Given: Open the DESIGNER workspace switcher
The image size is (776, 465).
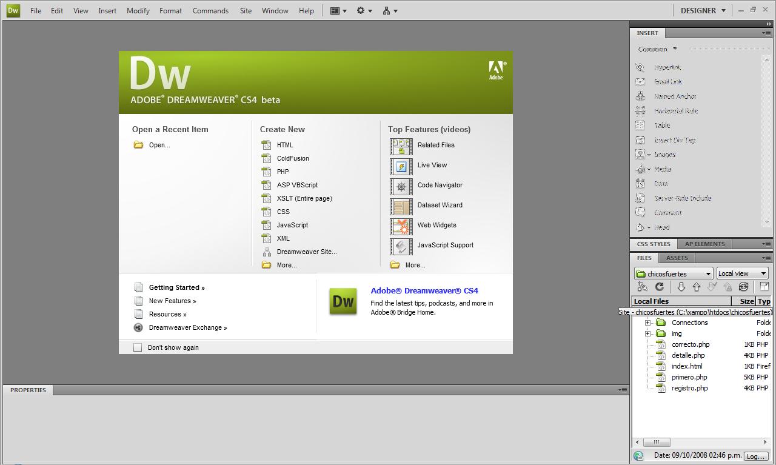Looking at the screenshot, I should pos(702,10).
